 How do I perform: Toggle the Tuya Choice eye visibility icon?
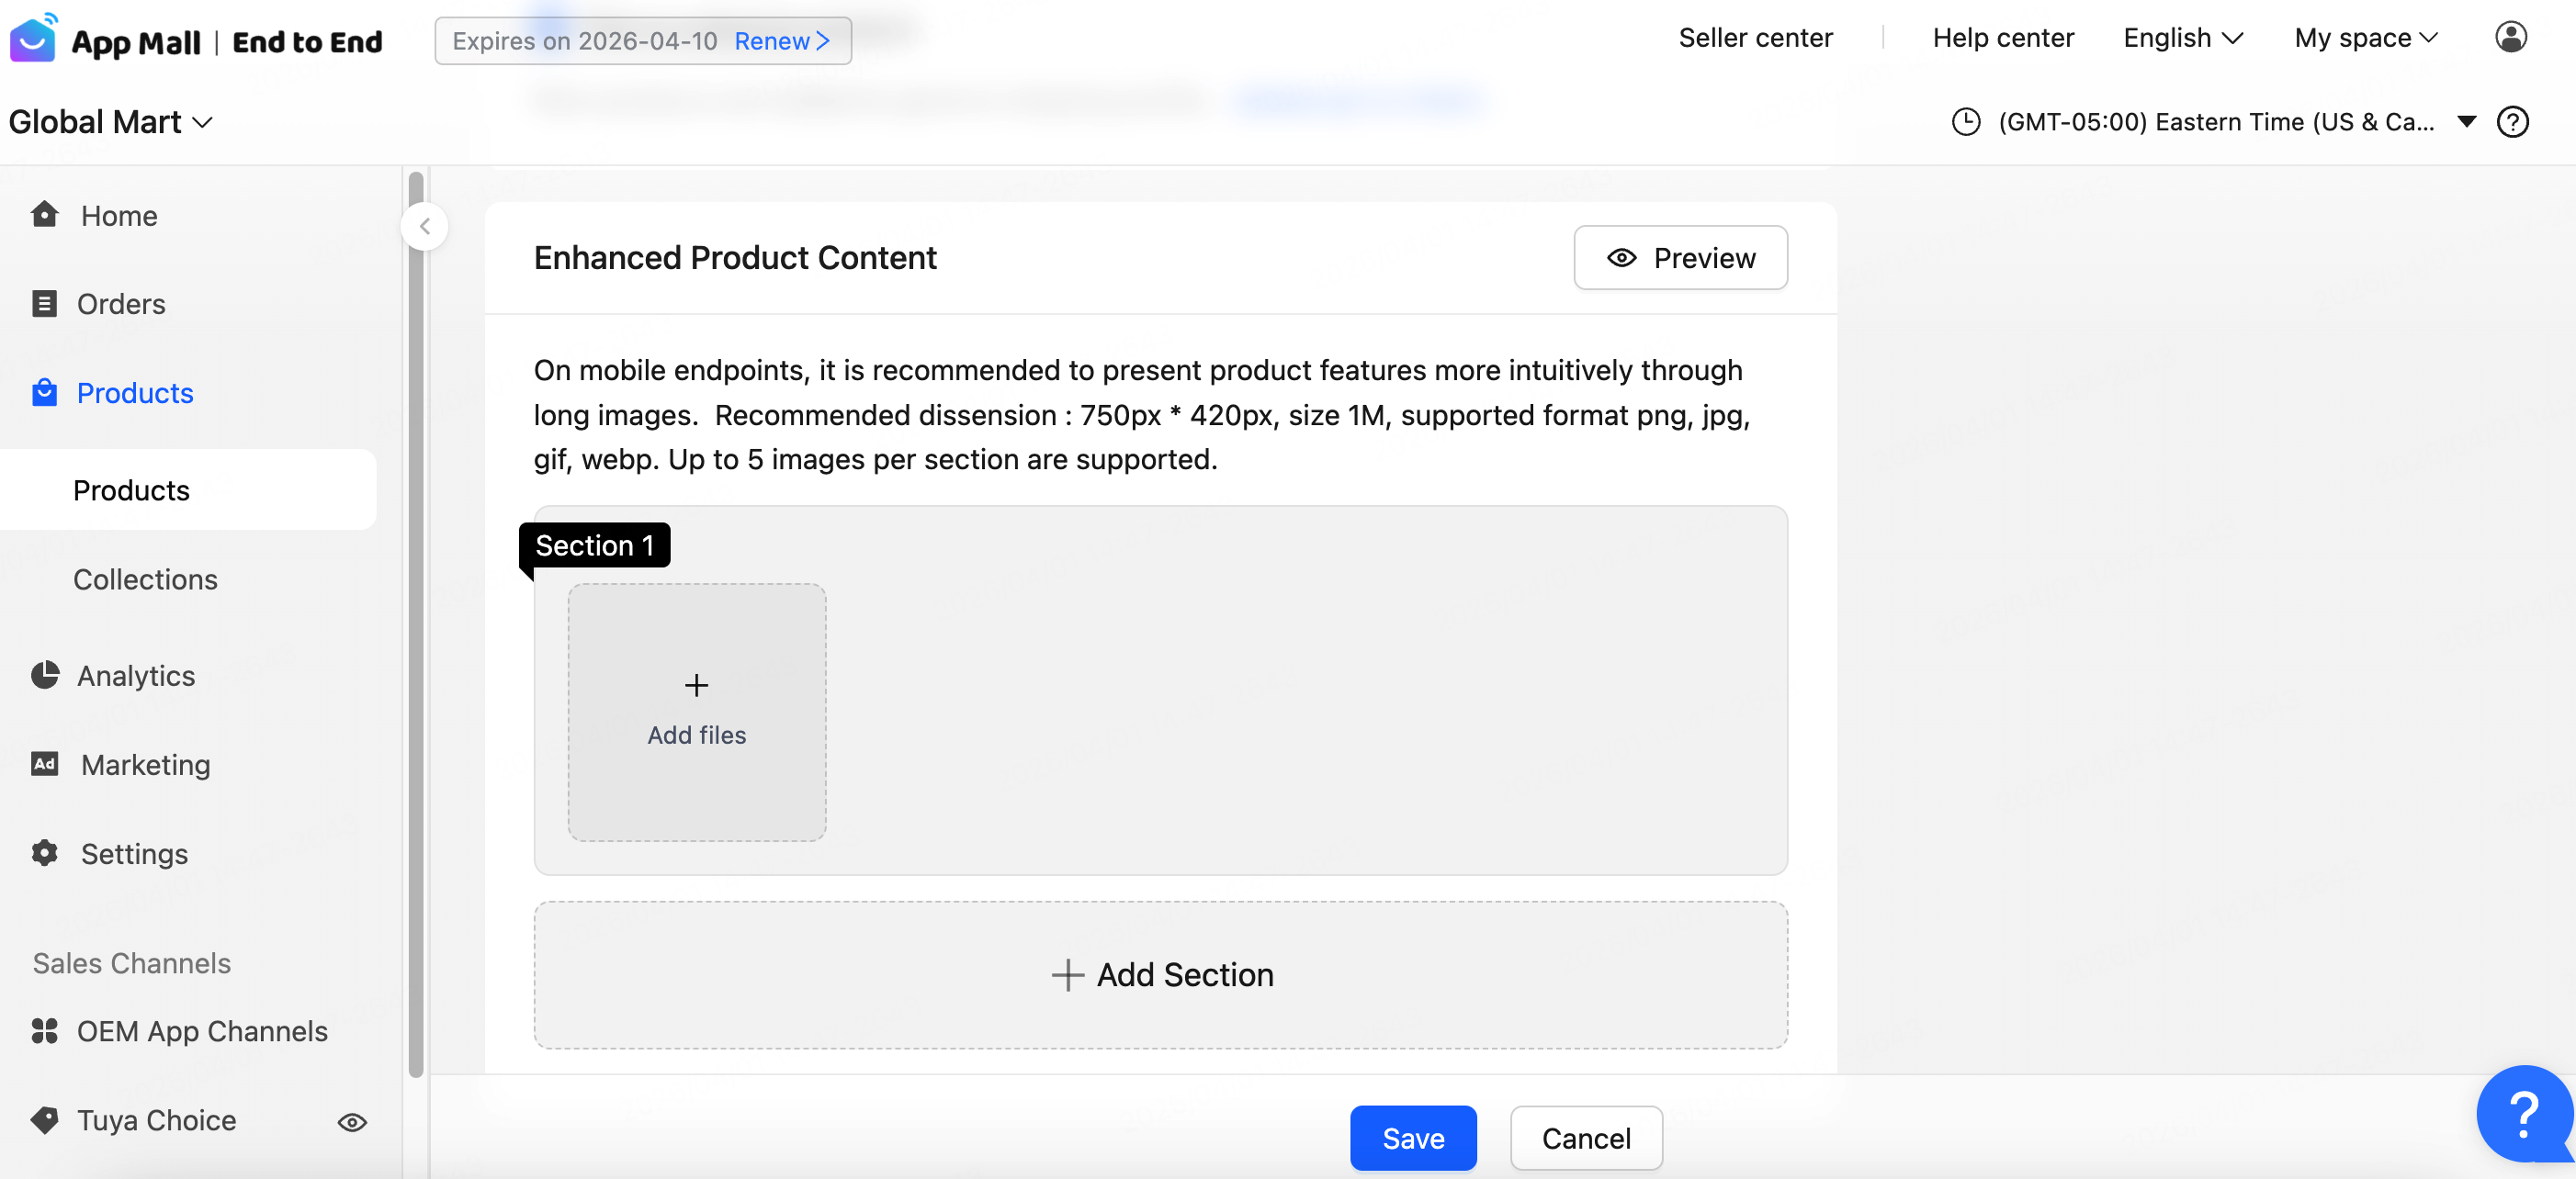(352, 1122)
